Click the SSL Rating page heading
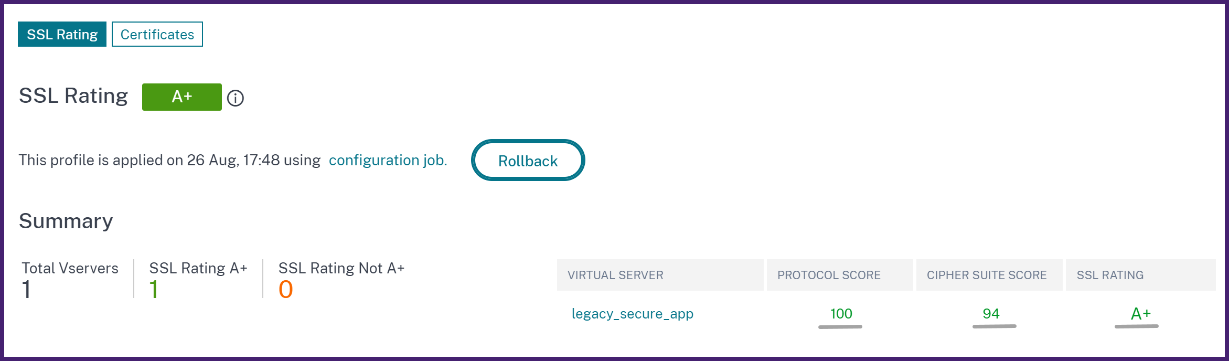Image resolution: width=1229 pixels, height=361 pixels. [x=73, y=96]
